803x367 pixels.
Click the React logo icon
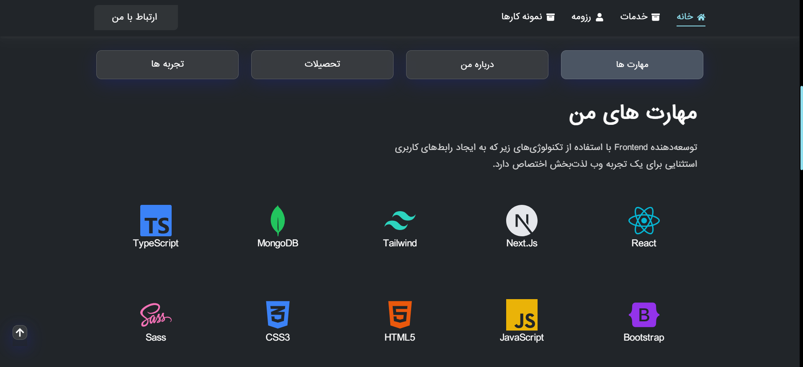pyautogui.click(x=644, y=220)
